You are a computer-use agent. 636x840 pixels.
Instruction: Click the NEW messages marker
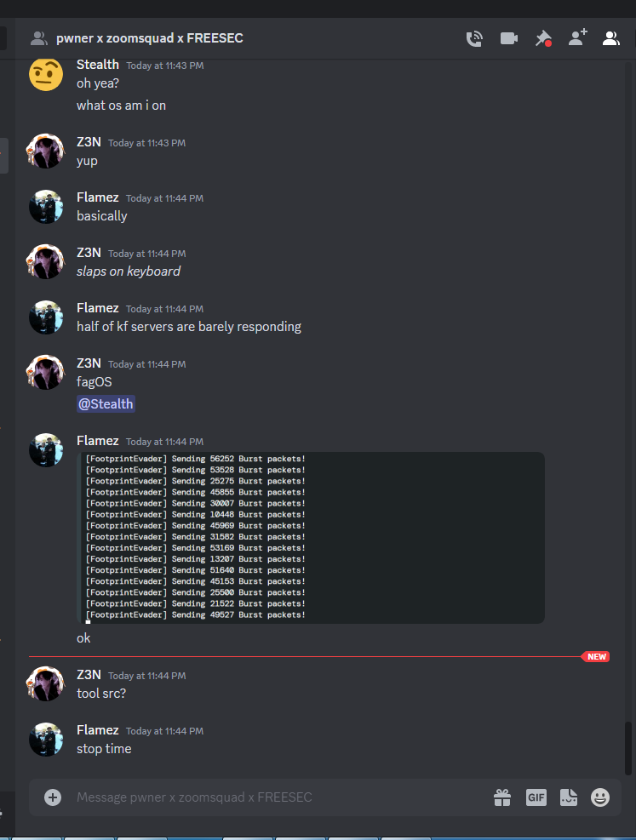point(596,657)
